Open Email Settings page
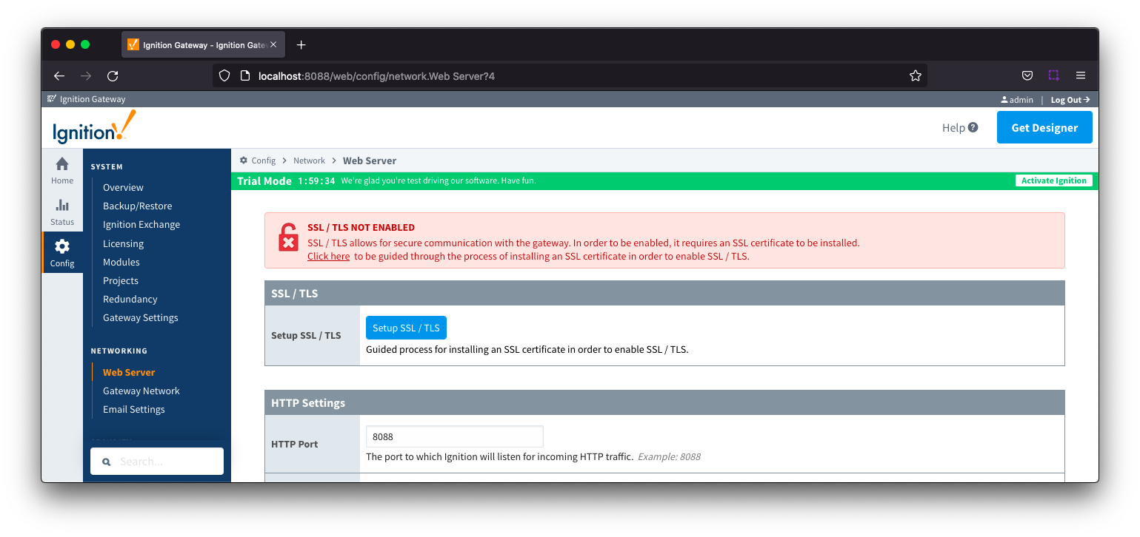 click(134, 410)
